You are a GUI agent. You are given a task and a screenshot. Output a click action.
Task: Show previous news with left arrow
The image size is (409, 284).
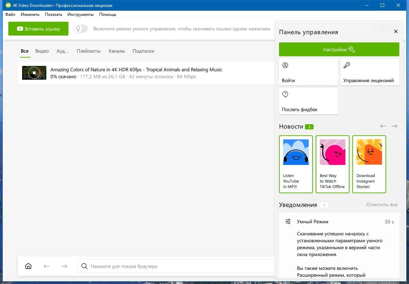(383, 126)
